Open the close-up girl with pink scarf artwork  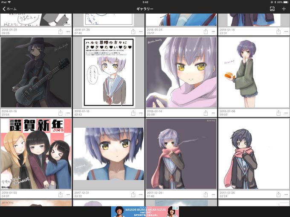coord(181,72)
